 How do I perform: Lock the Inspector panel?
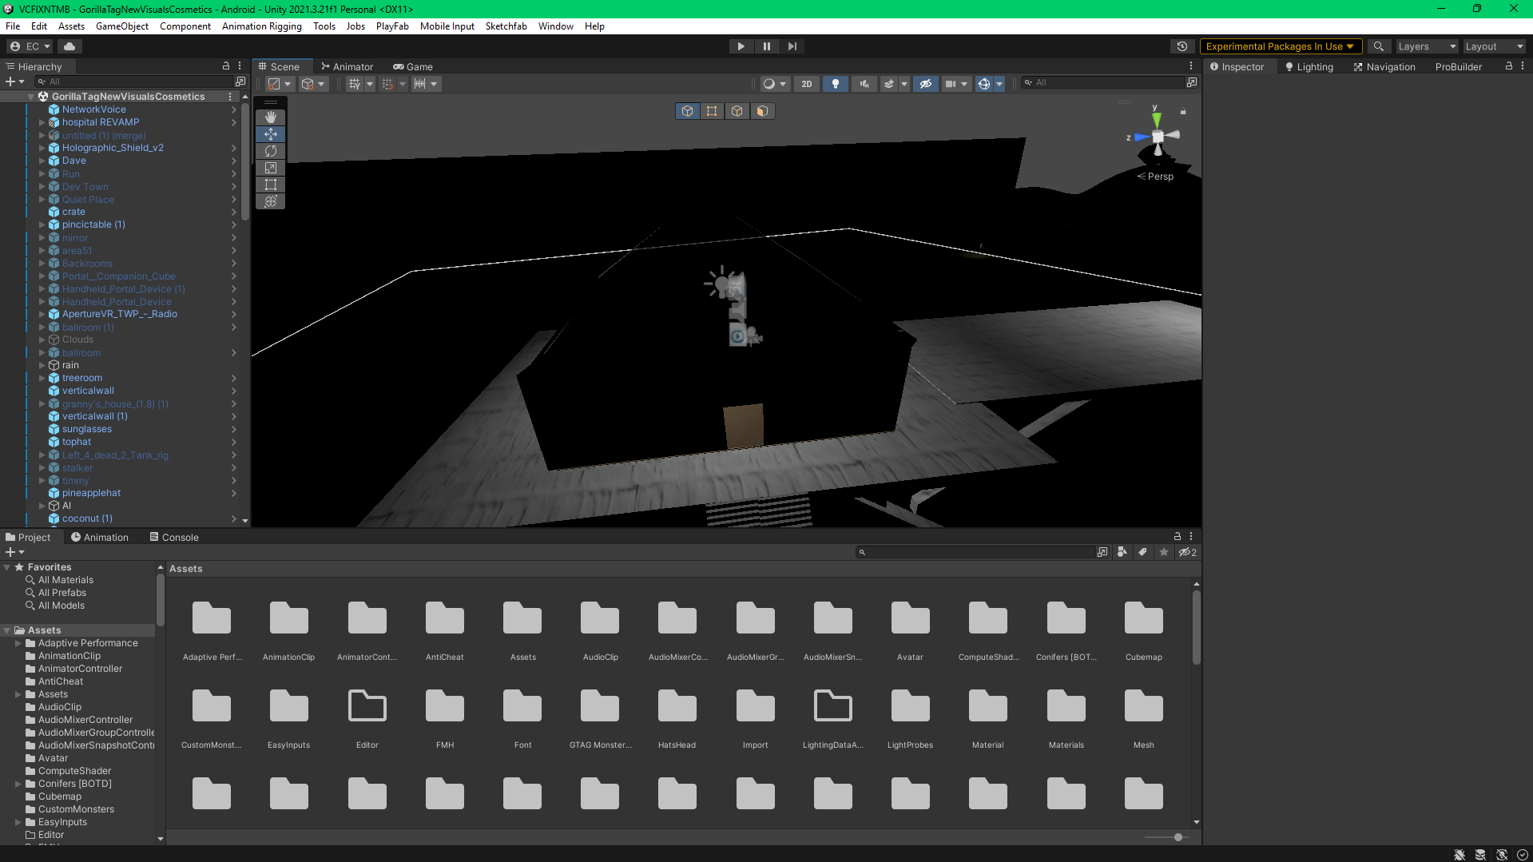[1509, 66]
